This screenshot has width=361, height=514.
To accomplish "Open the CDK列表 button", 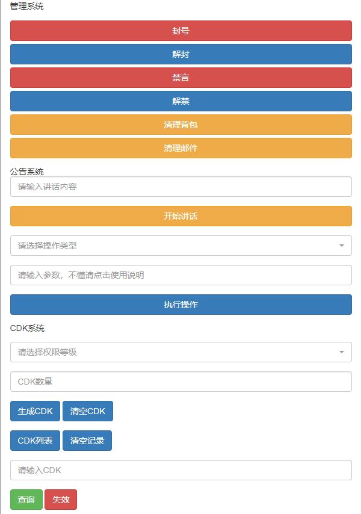I will (x=35, y=441).
